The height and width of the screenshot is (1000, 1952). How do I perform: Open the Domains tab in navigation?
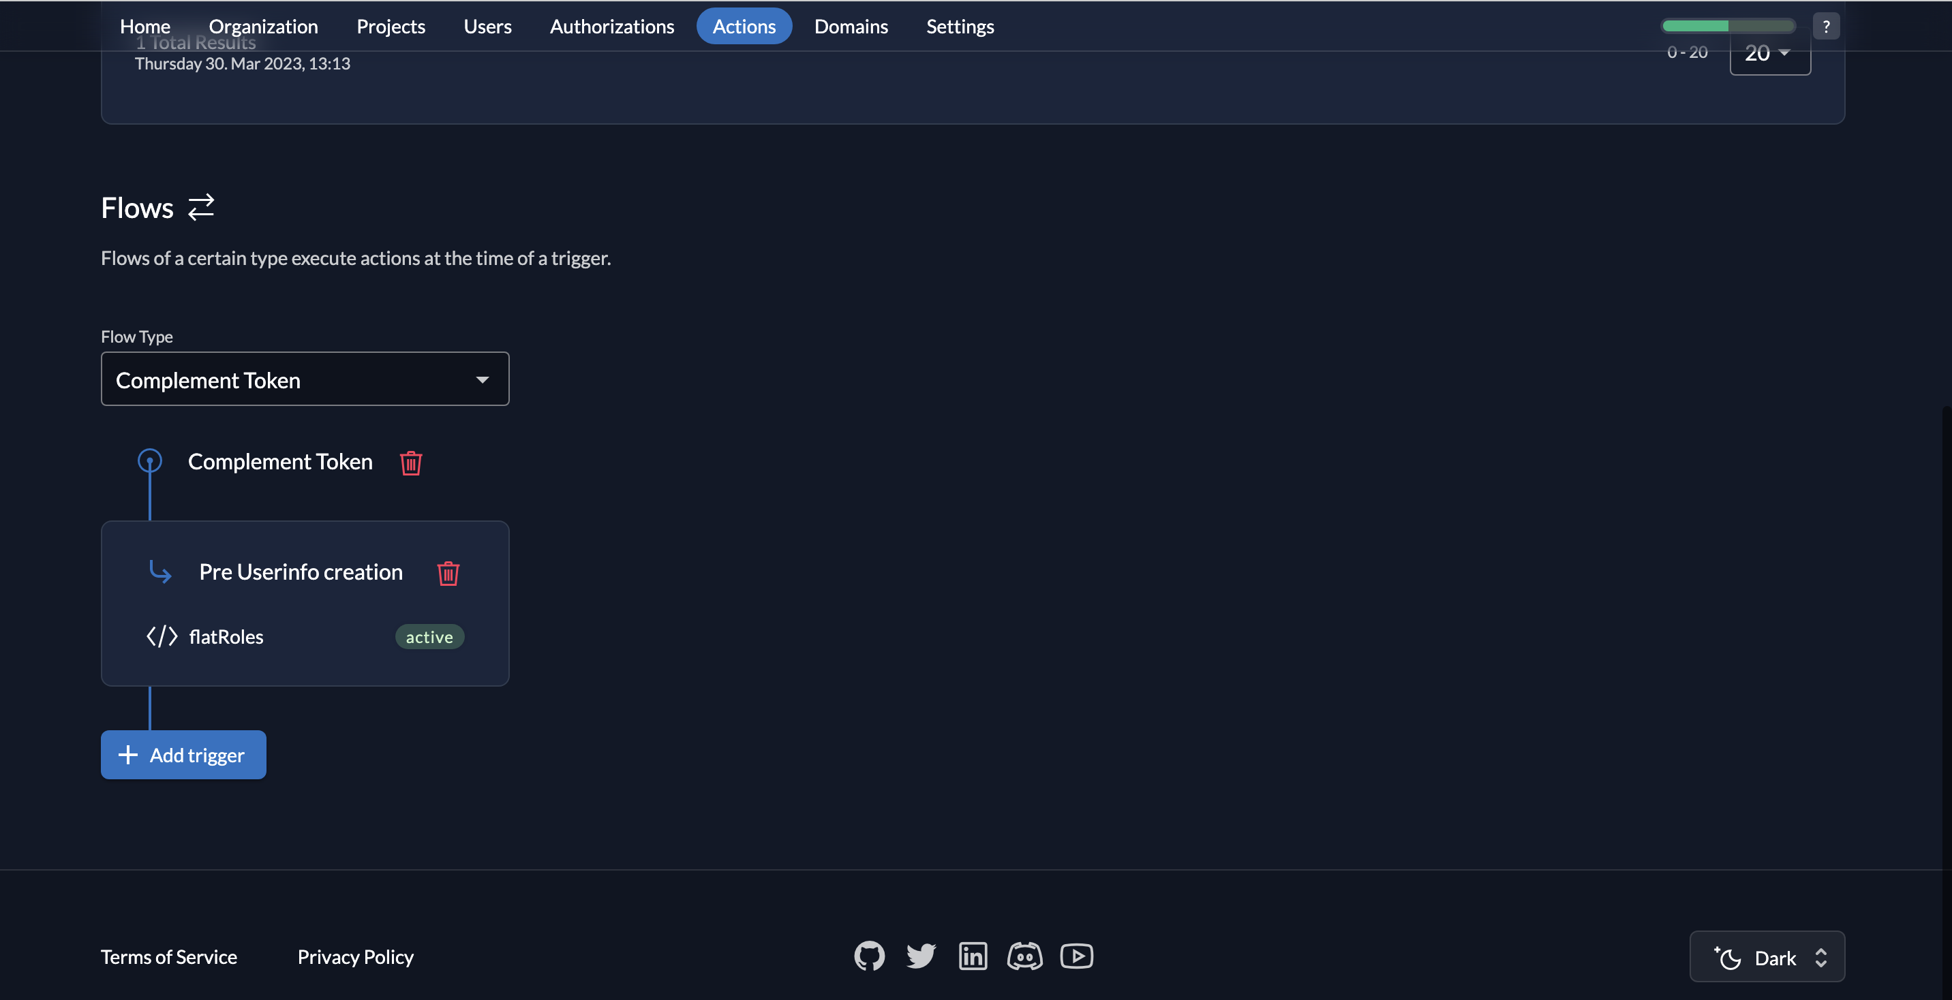[x=851, y=25]
